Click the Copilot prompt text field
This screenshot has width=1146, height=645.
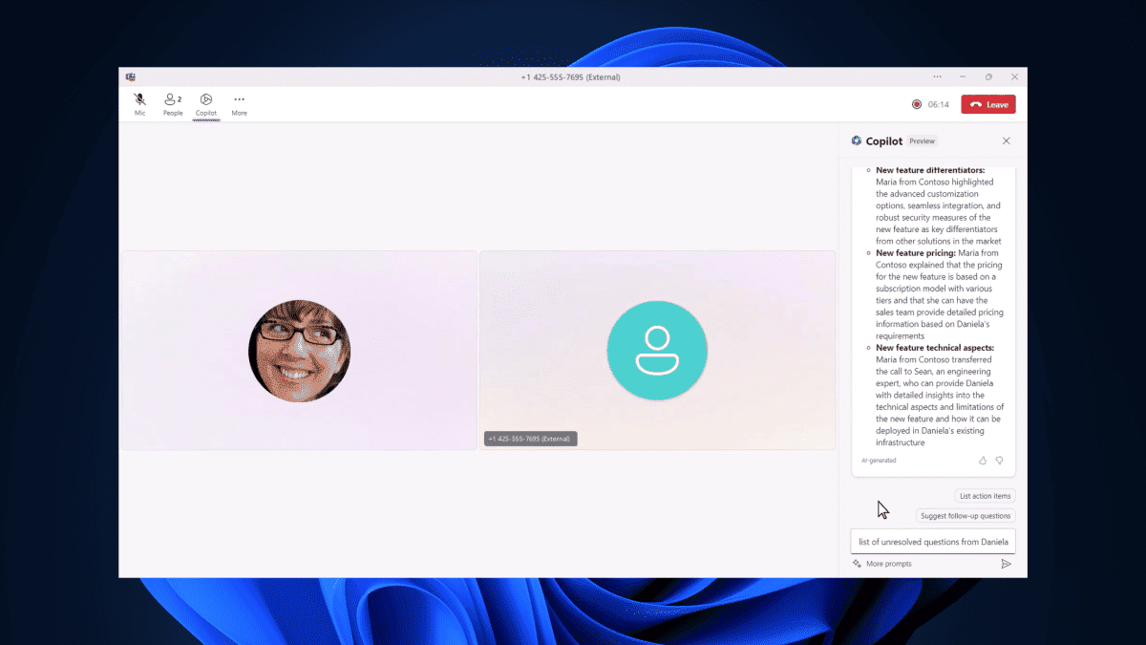pyautogui.click(x=933, y=542)
